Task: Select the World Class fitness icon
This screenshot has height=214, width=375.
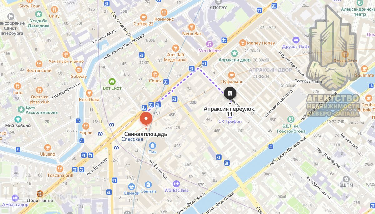Action: (x=176, y=184)
